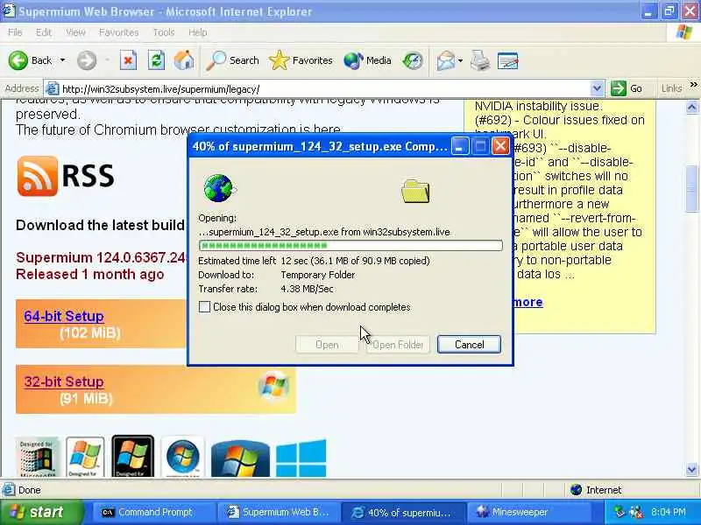Screen dimensions: 701x525
Task: Click the Supermium 124.0.6367 version heading
Action: [101, 257]
